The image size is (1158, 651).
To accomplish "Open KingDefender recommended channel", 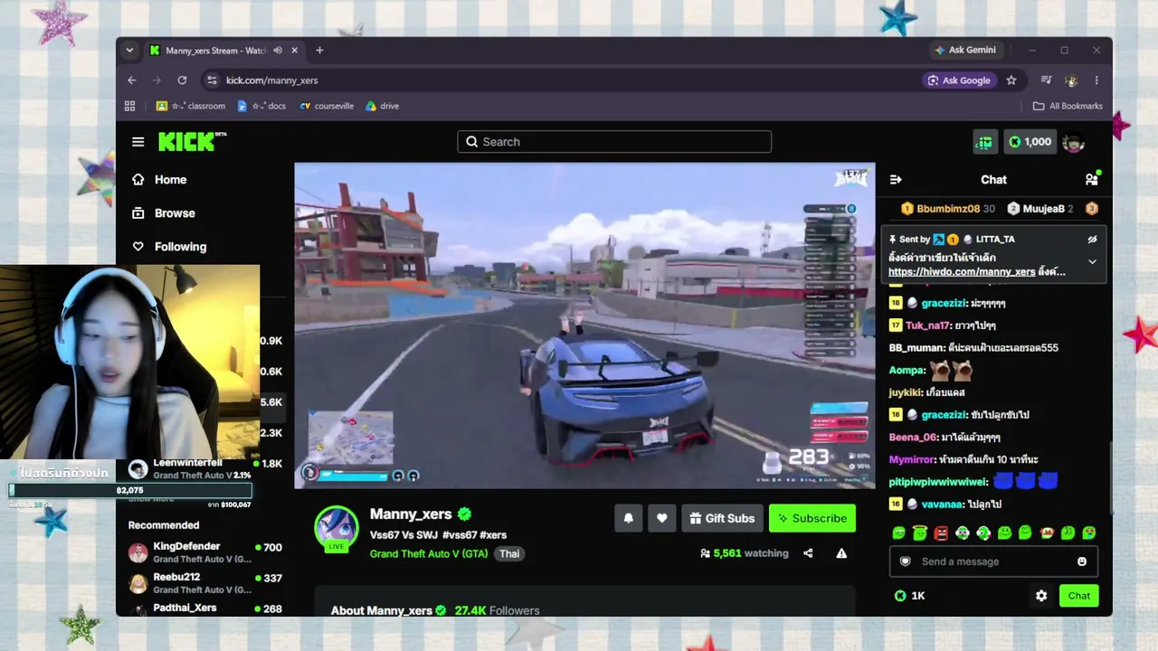I will pos(205,552).
